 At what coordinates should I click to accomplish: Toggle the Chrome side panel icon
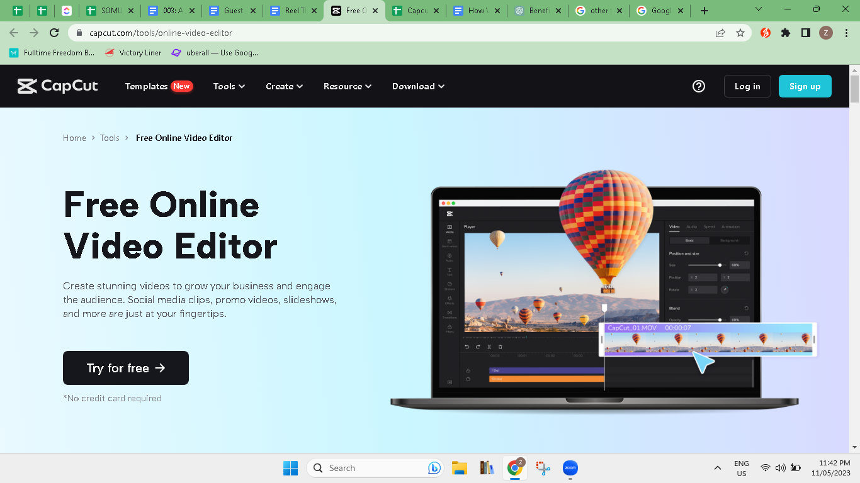[x=806, y=33]
